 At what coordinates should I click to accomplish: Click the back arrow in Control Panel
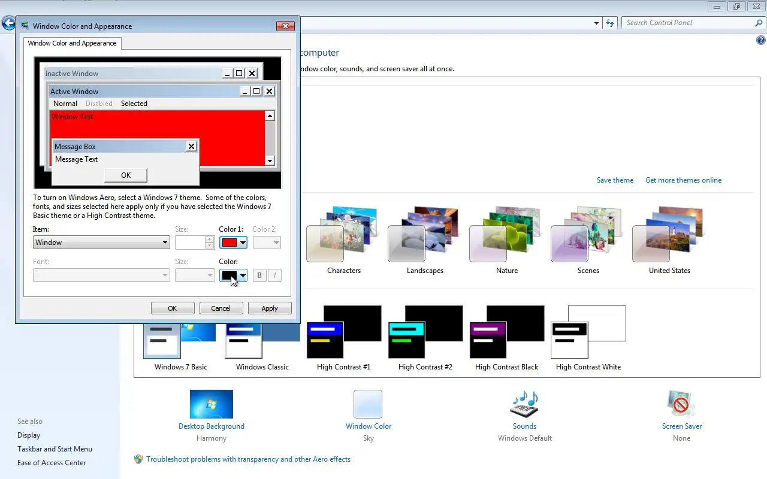(8, 23)
